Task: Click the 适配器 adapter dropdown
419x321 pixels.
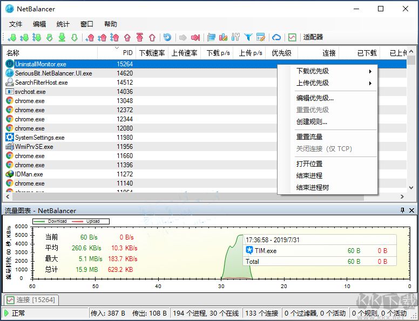Action: click(313, 37)
